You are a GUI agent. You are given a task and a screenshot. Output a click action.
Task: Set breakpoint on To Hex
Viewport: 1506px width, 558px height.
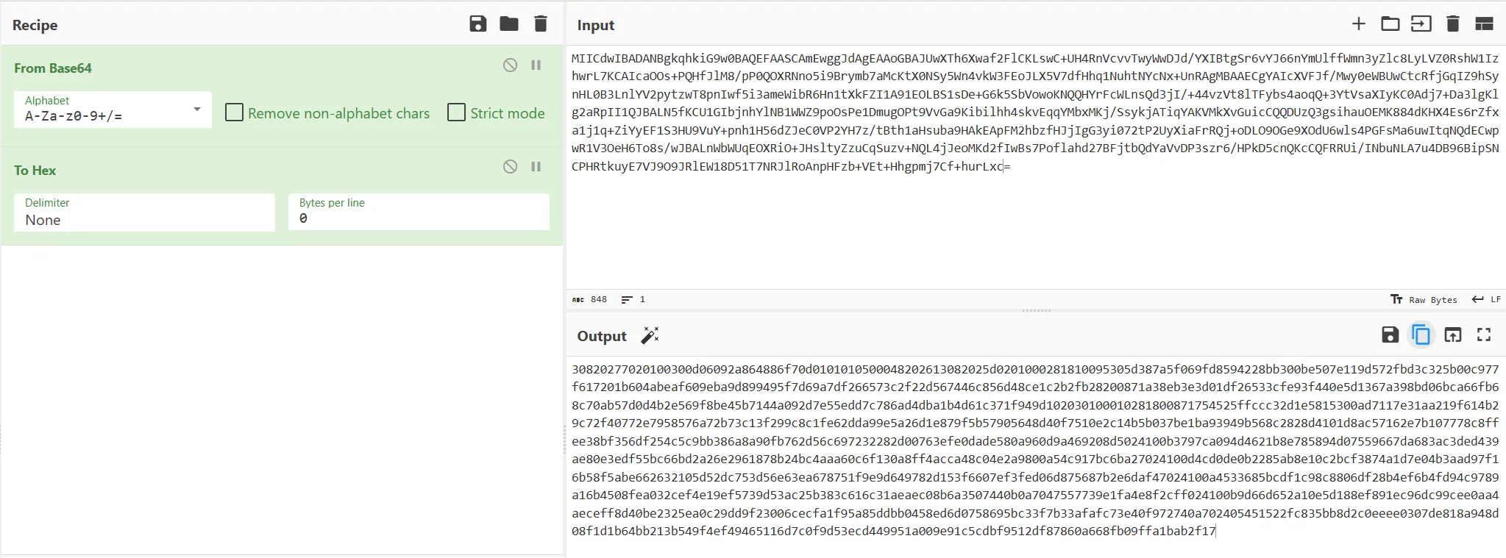tap(536, 167)
